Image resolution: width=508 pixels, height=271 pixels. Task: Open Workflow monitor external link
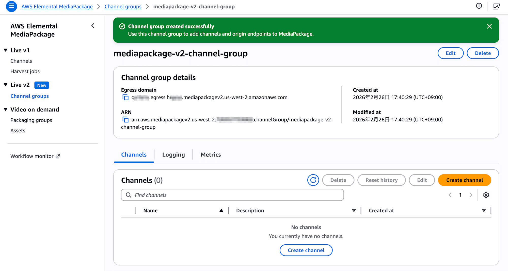[x=35, y=156]
